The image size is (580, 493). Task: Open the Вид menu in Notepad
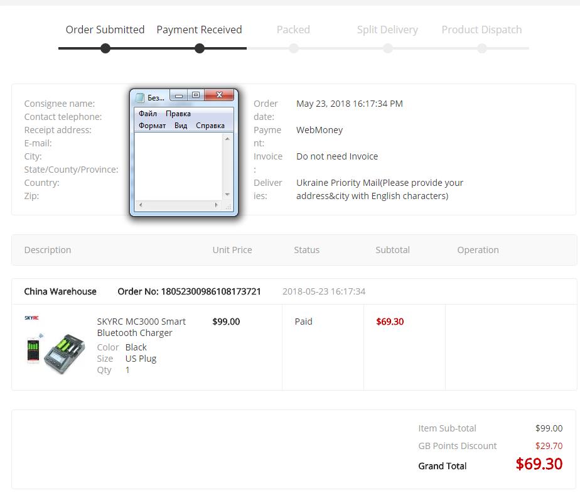tap(181, 126)
